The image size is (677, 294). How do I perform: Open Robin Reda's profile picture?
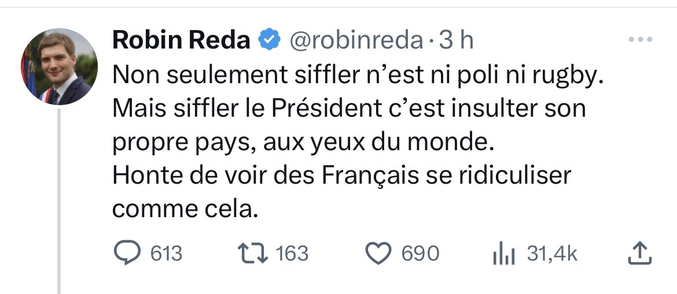click(60, 66)
